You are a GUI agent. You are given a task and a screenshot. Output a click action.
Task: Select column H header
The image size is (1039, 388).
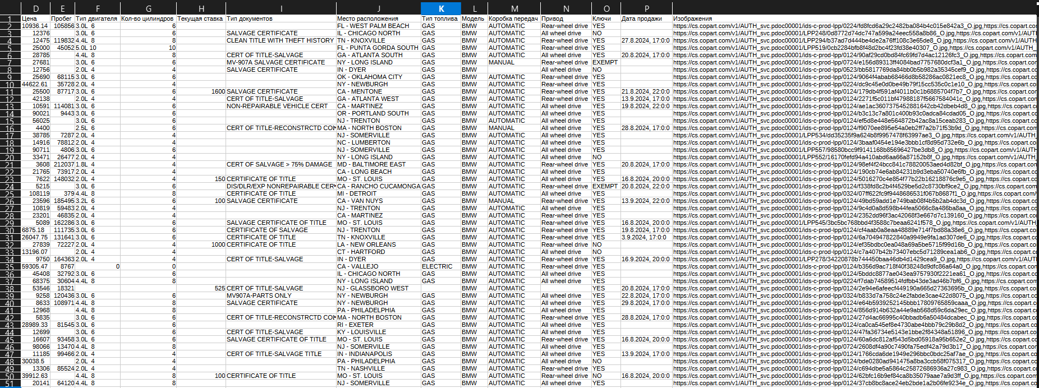[x=201, y=8]
